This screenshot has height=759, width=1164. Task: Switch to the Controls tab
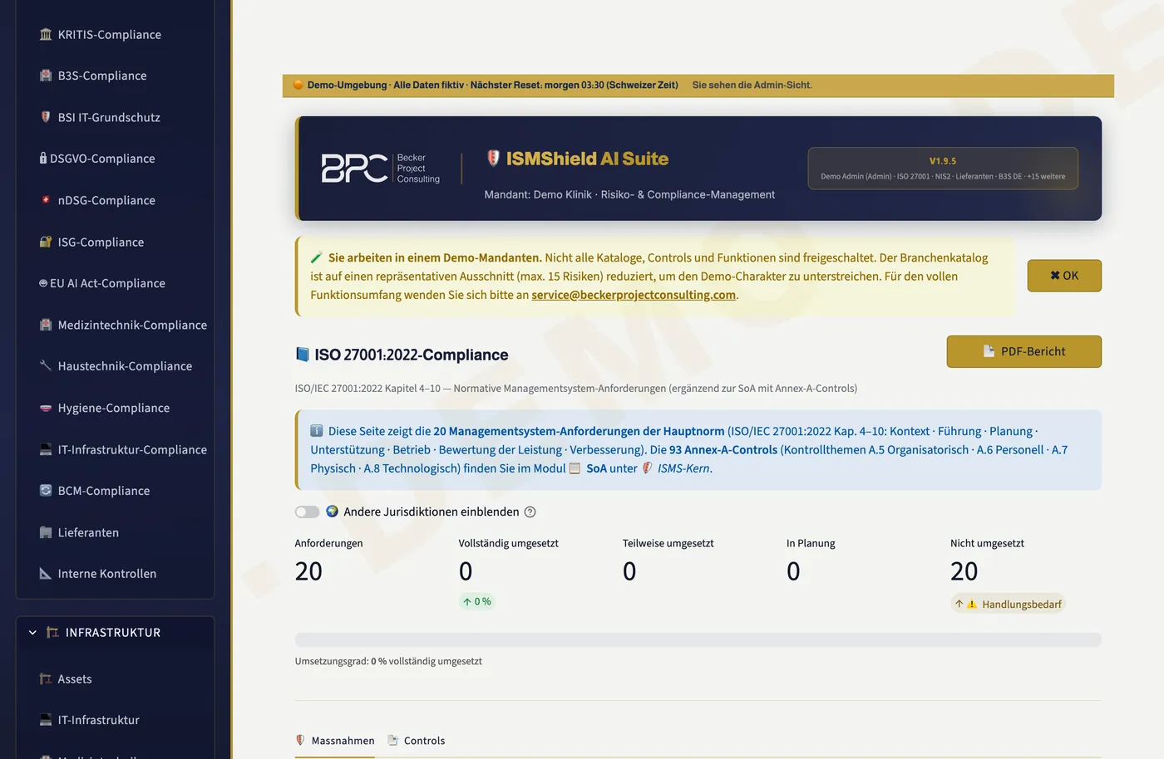(416, 741)
